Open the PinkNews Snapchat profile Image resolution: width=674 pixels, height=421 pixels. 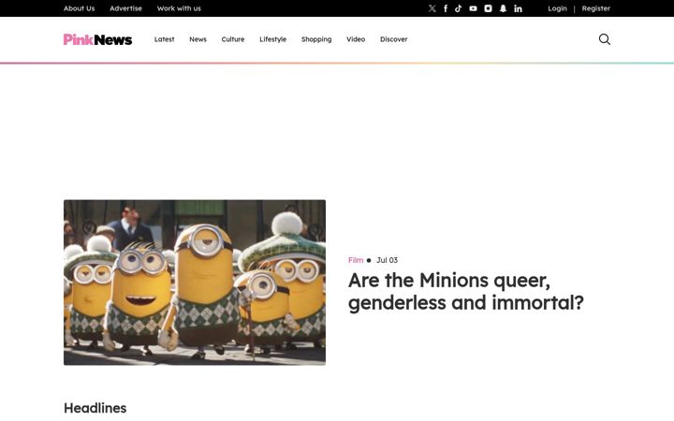pyautogui.click(x=503, y=8)
